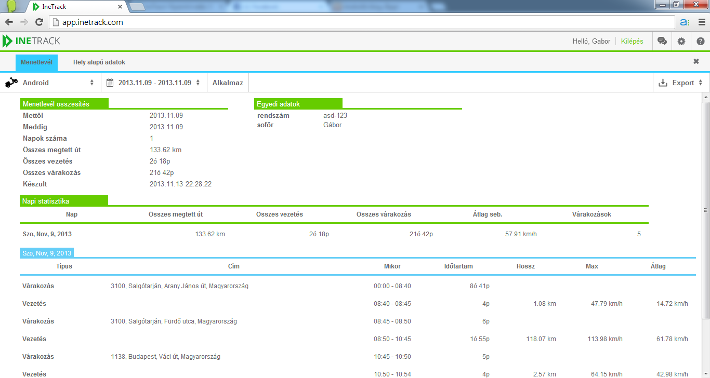
Task: Click the scooter vehicle icon
Action: pyautogui.click(x=12, y=83)
